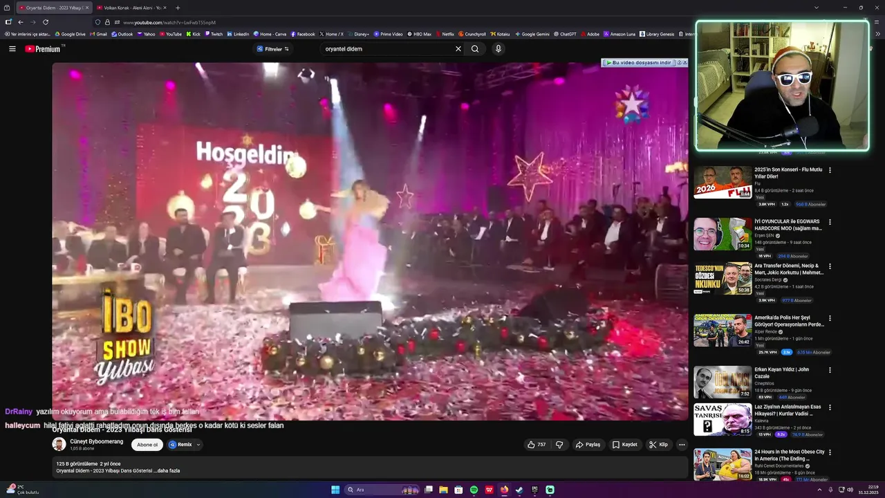Screen dimensions: 885x498
Task: Open tracking protection shield icon
Action: coord(97,22)
